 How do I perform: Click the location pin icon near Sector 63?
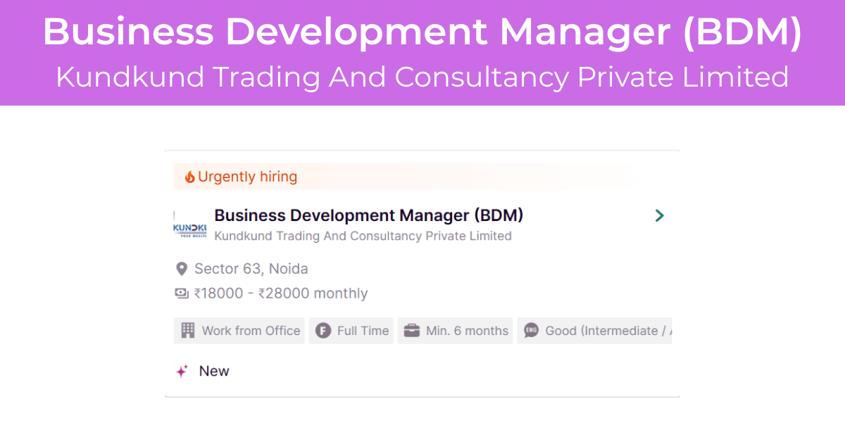[182, 269]
